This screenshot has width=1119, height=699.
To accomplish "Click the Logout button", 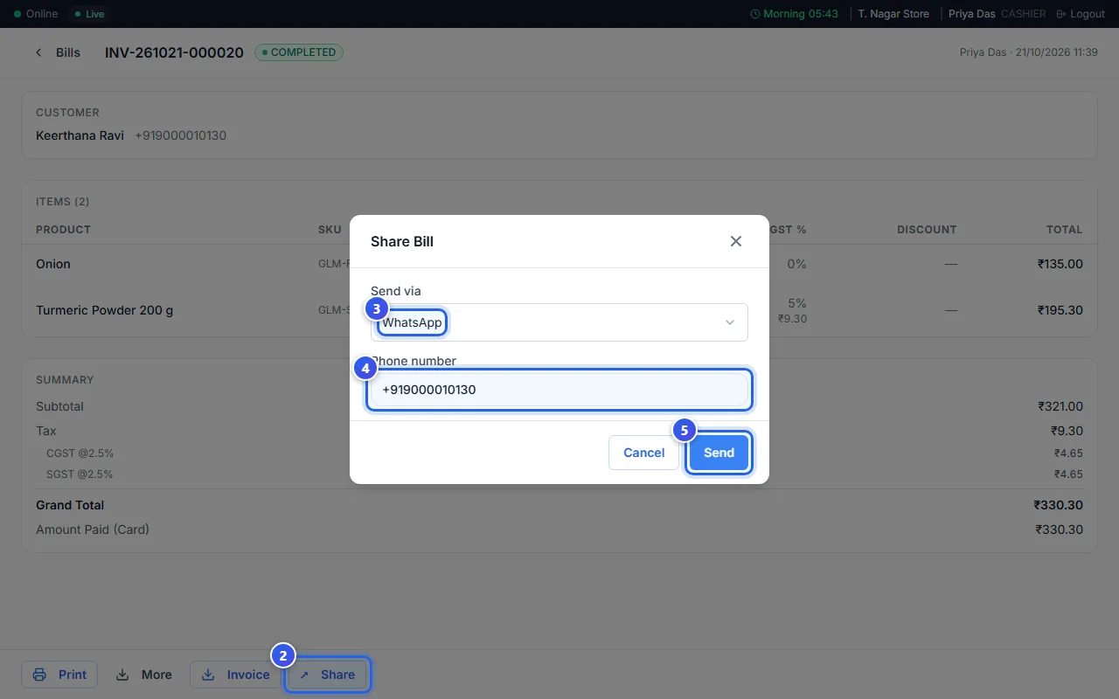I will pyautogui.click(x=1081, y=14).
